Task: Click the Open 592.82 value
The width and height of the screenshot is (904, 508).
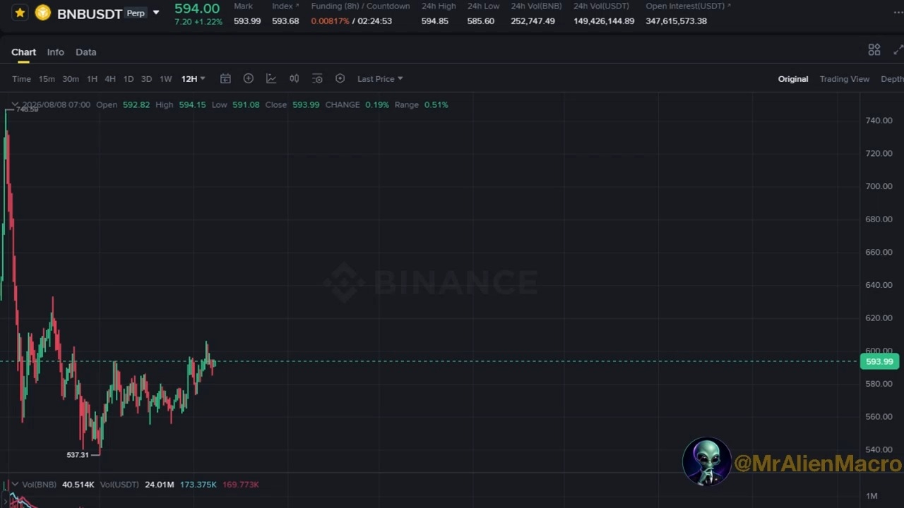Action: click(x=136, y=105)
